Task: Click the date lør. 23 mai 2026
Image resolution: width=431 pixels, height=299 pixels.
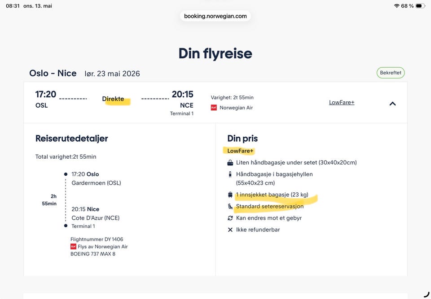Action: click(112, 74)
